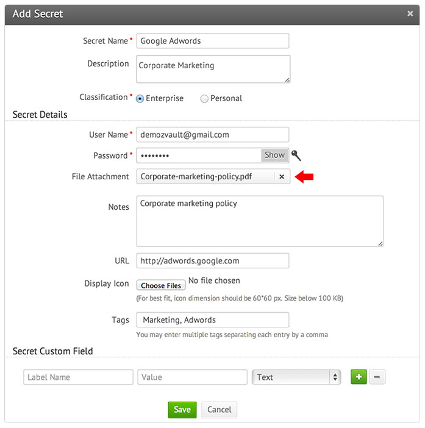425x428 pixels.
Task: Select the Personal classification
Action: point(204,99)
